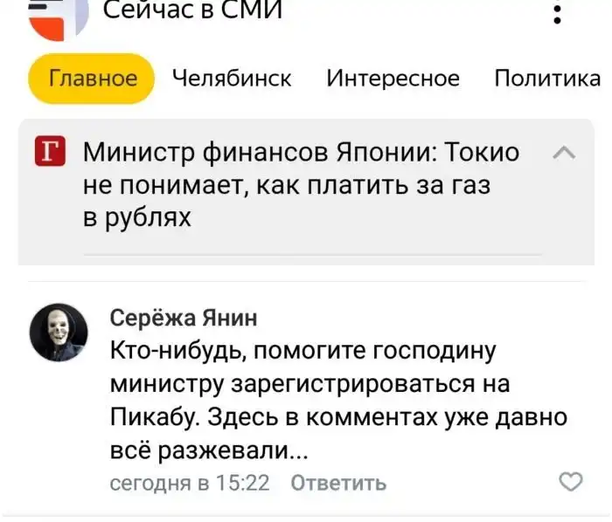Open Серёжа Янин's skull avatar

[59, 332]
